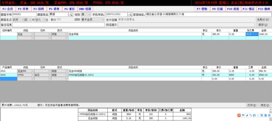Screen dimensions: 272x121
Task: Click F11-锁定 lock button
Action: click(248, 9)
